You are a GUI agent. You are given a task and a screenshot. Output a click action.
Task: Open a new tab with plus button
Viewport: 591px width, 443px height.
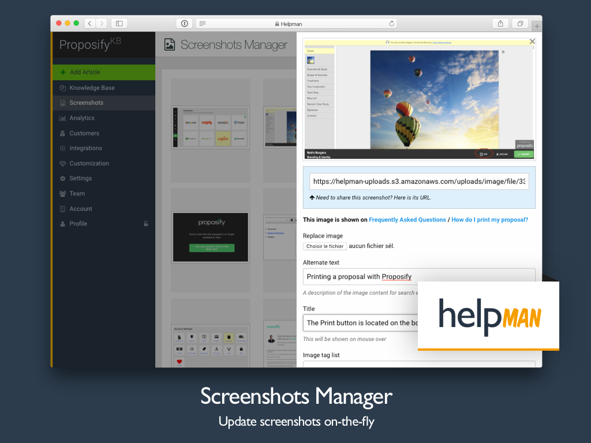tap(537, 26)
